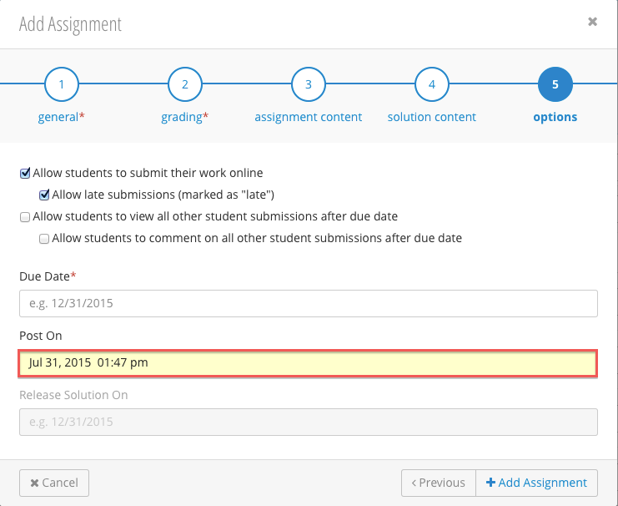
Task: Click step 3 circle in wizard
Action: tap(309, 84)
